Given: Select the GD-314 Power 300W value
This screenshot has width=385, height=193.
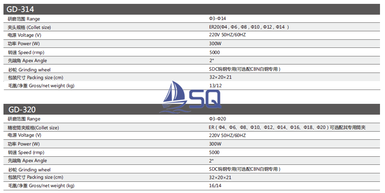Looking at the screenshot, I should tap(215, 44).
